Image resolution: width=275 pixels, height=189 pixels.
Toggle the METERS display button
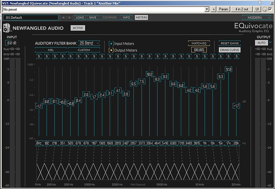[x=141, y=18]
